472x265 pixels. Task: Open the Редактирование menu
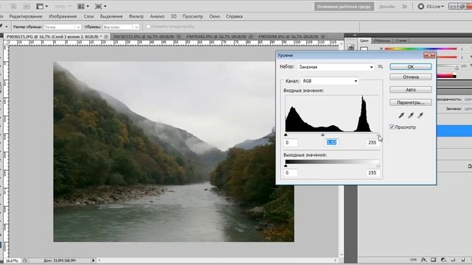click(x=26, y=16)
